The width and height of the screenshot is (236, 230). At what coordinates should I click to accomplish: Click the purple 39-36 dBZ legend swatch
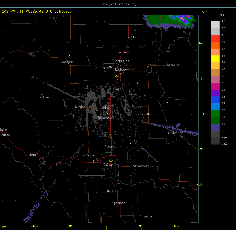coord(215,93)
